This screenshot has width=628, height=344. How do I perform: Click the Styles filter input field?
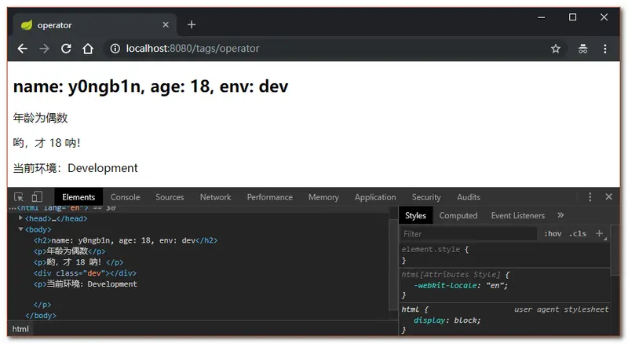pyautogui.click(x=469, y=233)
